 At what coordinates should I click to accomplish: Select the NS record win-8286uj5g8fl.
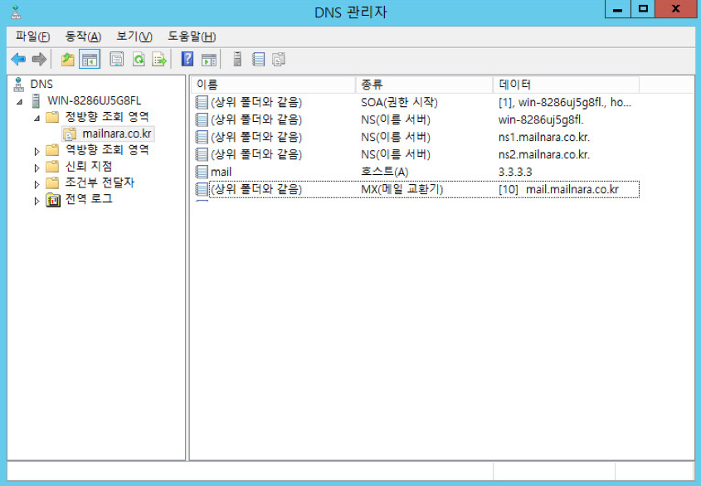tap(416, 119)
